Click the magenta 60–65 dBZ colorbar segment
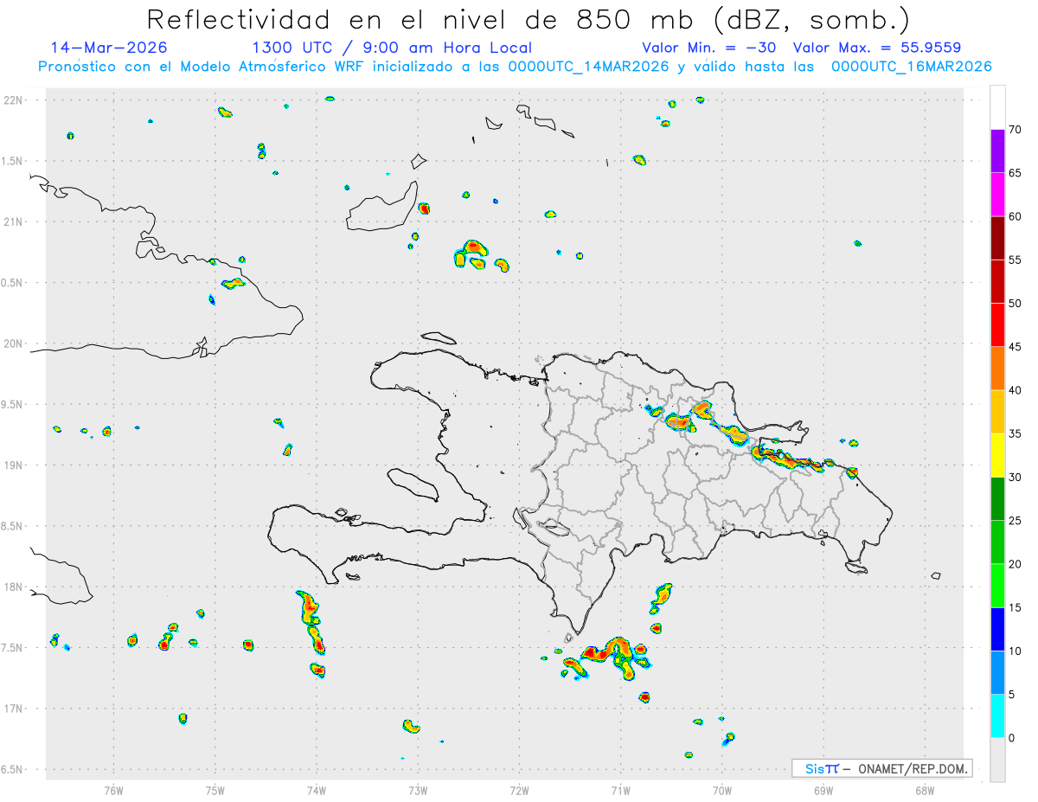The height and width of the screenshot is (802, 1038). click(x=997, y=195)
